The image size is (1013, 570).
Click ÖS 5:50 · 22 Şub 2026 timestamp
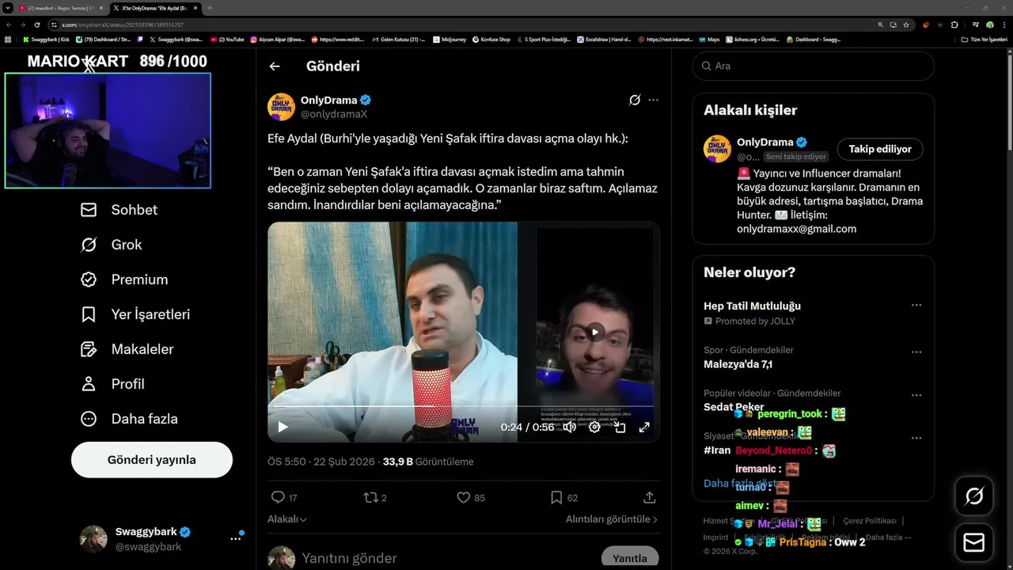coord(322,462)
